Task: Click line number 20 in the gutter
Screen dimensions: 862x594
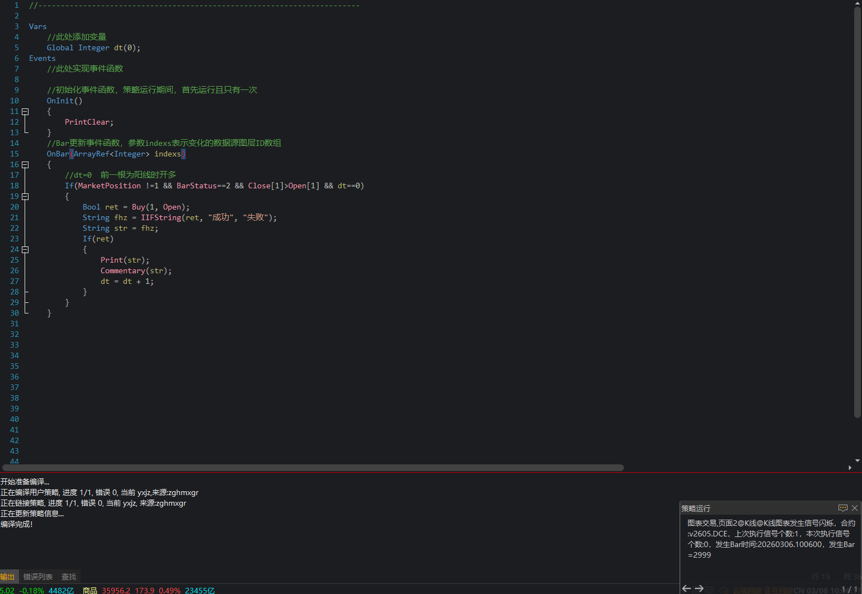Action: point(15,207)
